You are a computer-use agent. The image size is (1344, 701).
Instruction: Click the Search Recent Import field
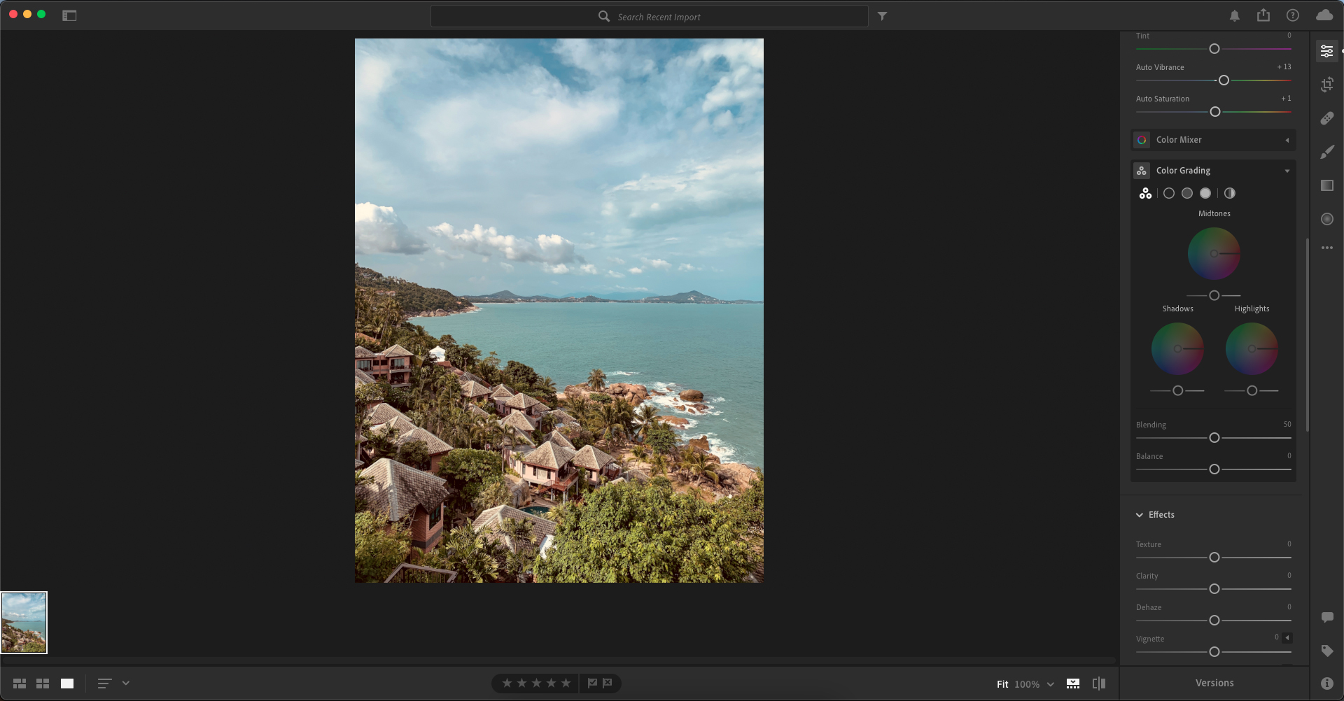[649, 16]
